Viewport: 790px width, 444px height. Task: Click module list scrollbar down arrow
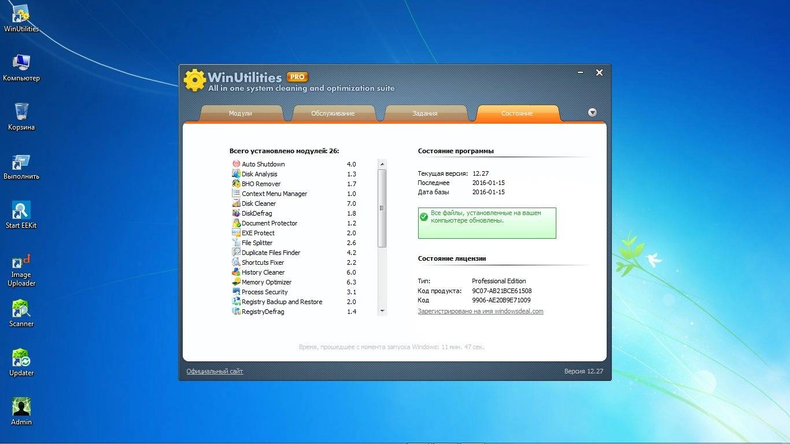click(382, 311)
